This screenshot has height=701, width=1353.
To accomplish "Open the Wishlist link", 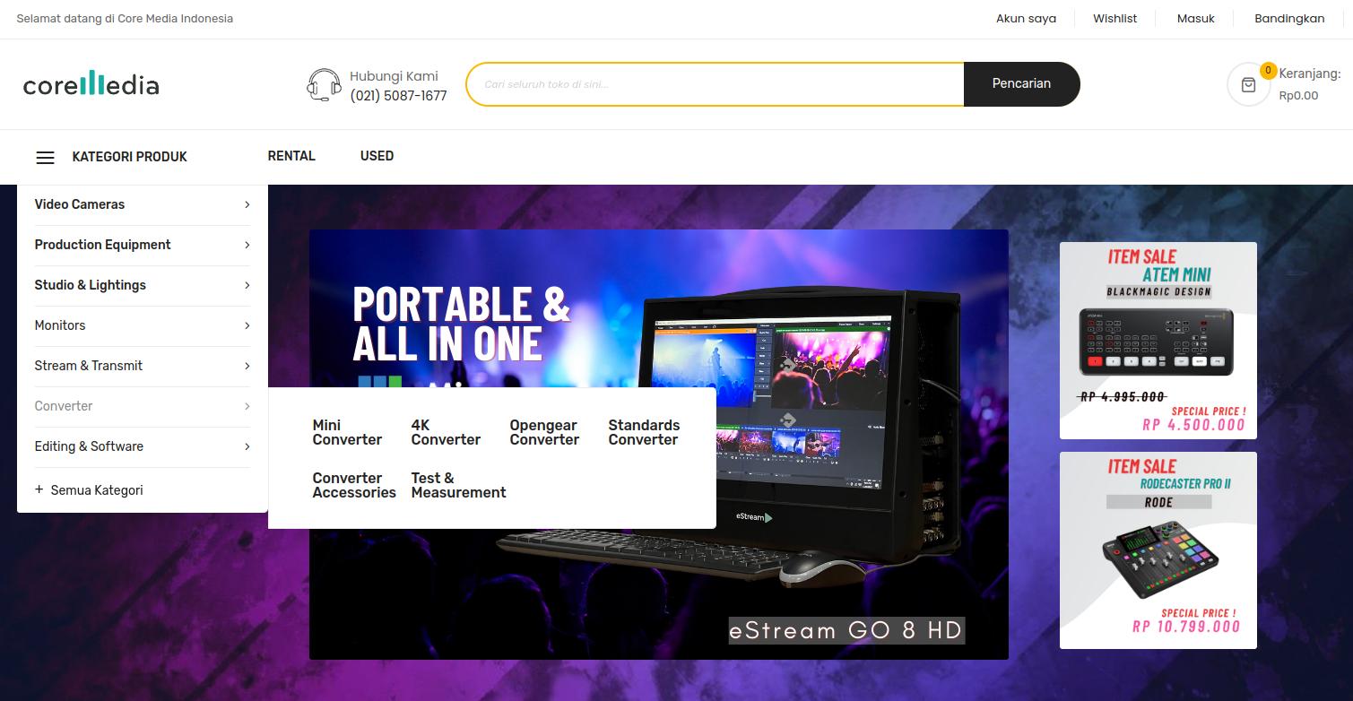I will [x=1114, y=18].
